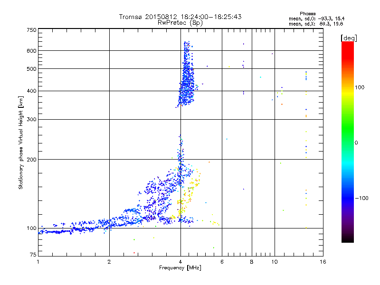Screen dimensions: 380x285
Task: Click the x-axis tick label '10'
Action: 275,262
